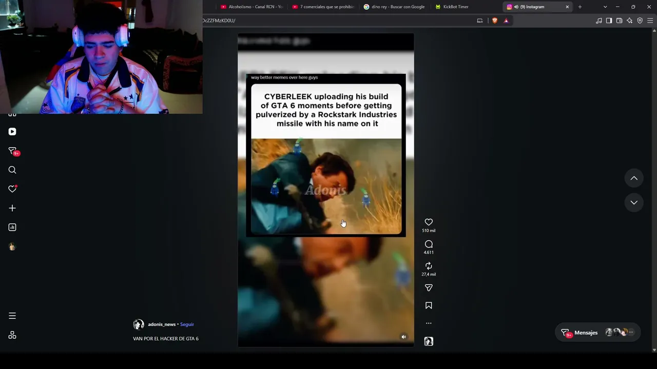Screen dimensions: 657x369
Task: Expand the message contacts three-dot bubble
Action: point(631,333)
